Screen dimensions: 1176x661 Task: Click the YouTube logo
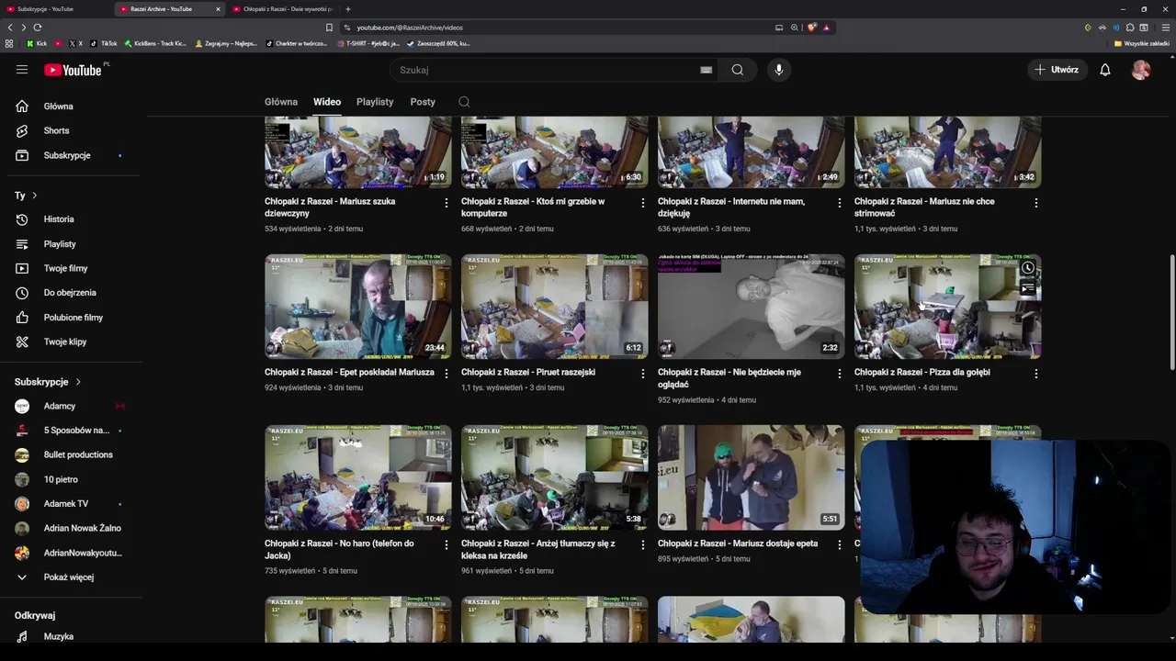(x=73, y=70)
